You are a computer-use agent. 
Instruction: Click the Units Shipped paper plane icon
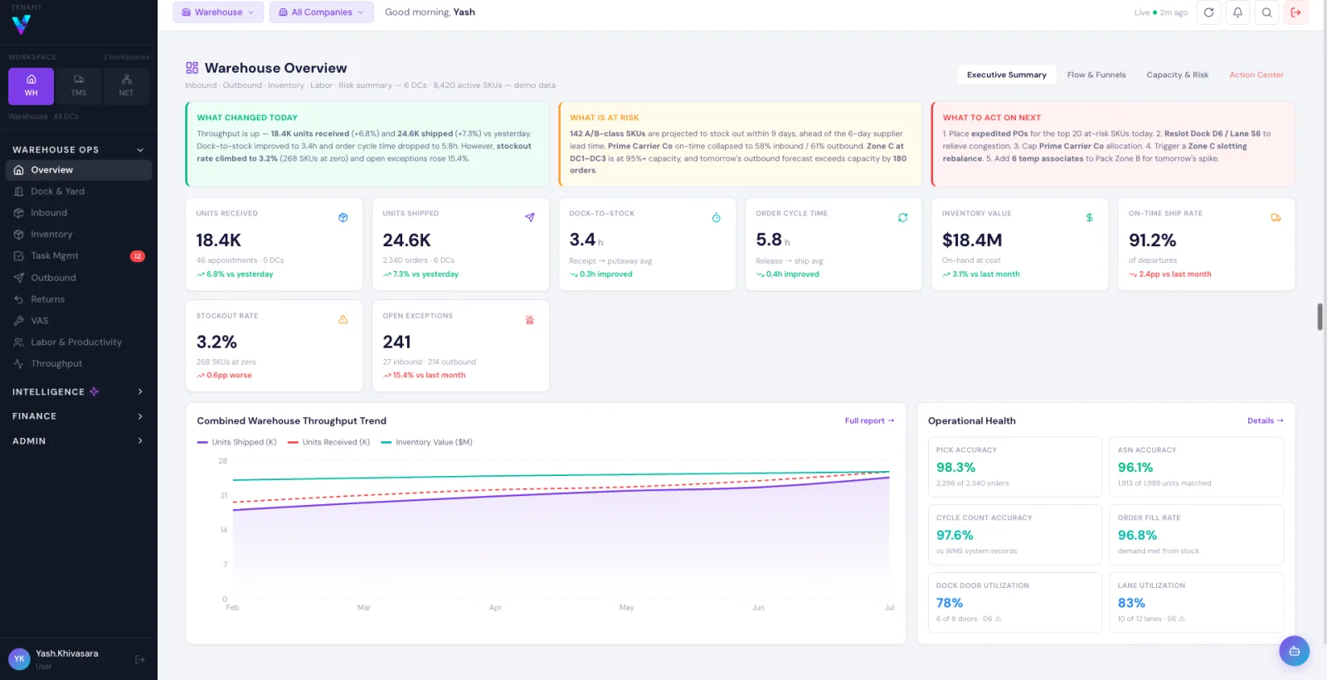click(x=530, y=218)
